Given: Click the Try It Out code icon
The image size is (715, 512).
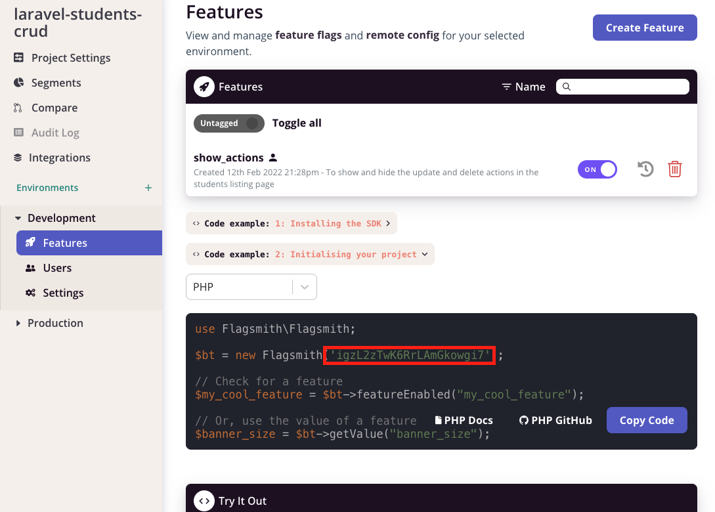Looking at the screenshot, I should point(204,501).
